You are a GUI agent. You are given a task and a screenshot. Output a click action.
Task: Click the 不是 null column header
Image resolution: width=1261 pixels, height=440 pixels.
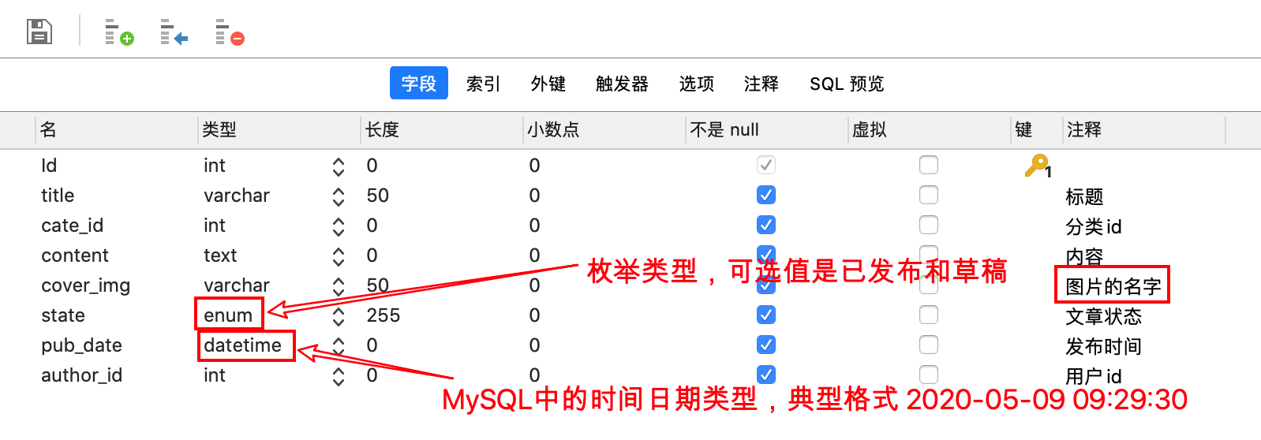pos(767,129)
